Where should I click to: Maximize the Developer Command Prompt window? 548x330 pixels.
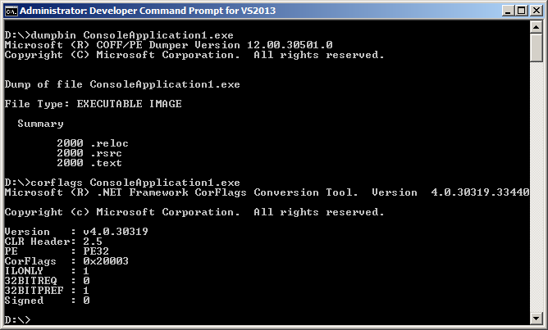tap(519, 11)
